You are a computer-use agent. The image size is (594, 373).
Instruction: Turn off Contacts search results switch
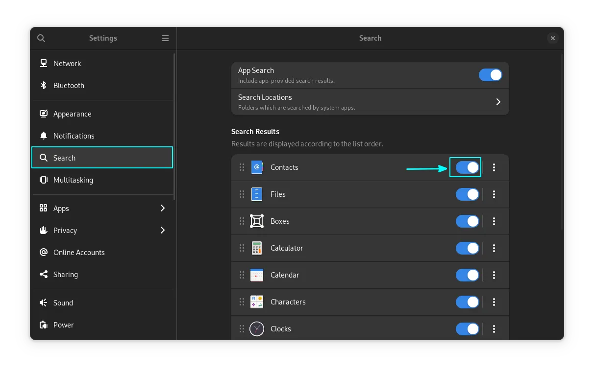coord(467,167)
